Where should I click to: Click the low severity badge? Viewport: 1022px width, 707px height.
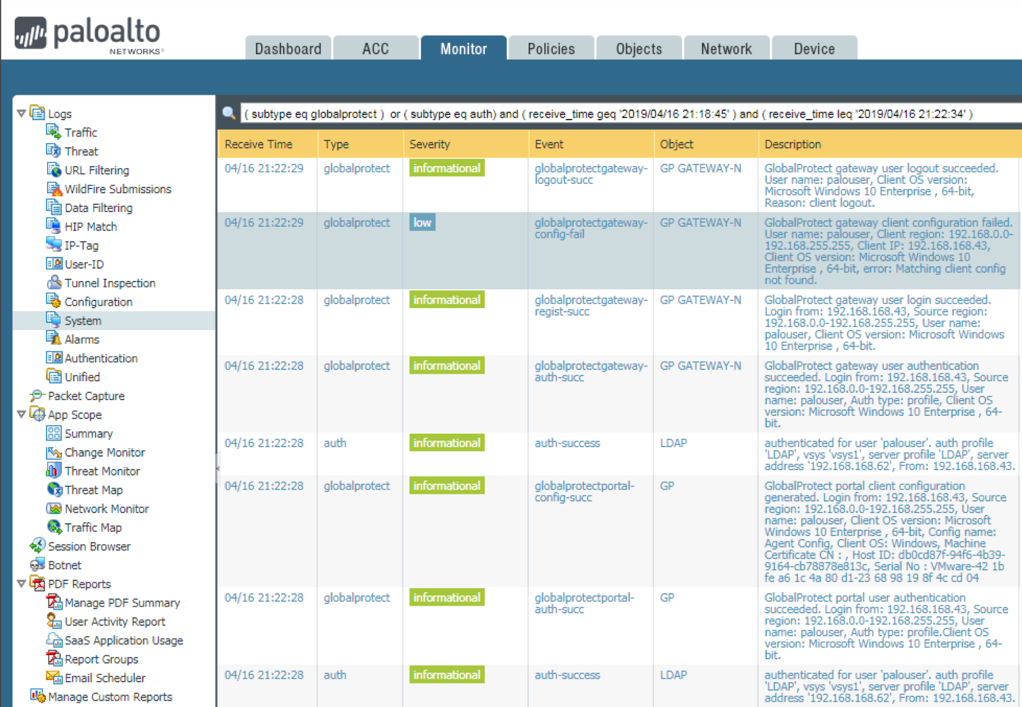point(422,223)
